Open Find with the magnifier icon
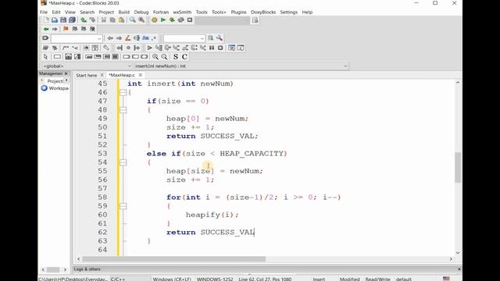The image size is (500, 281). click(x=132, y=20)
